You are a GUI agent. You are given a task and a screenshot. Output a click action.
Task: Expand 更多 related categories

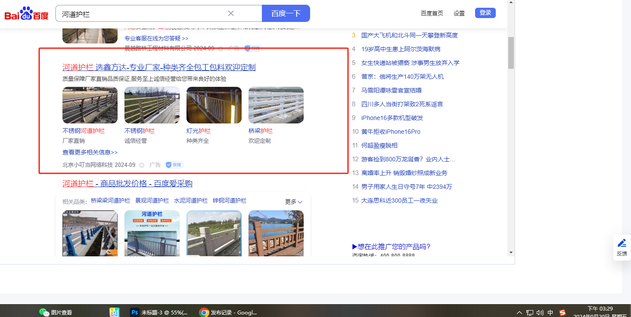pos(294,202)
